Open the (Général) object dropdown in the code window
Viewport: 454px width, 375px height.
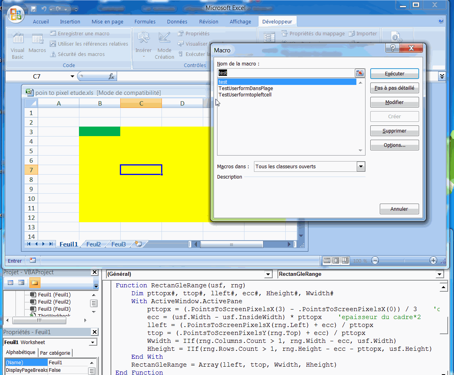268,274
